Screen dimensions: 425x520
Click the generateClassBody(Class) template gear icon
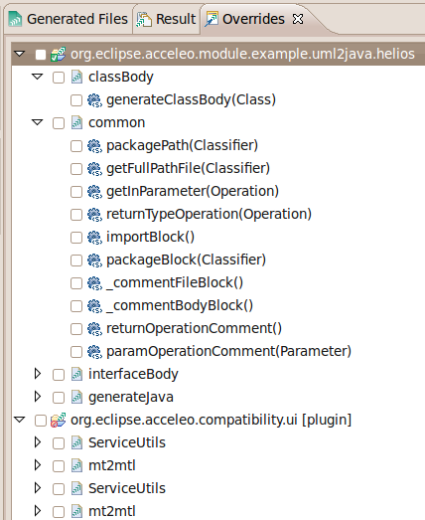pos(94,100)
